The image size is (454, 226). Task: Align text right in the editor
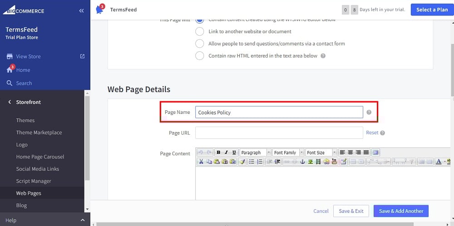[358, 152]
